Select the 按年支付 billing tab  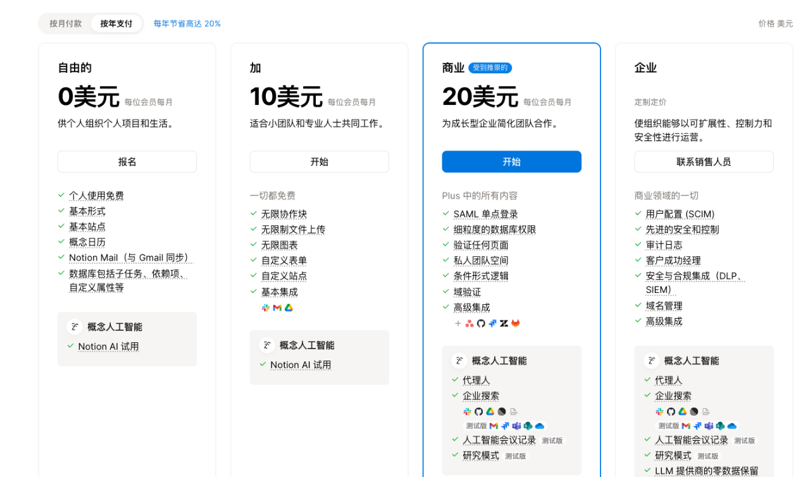pos(116,23)
